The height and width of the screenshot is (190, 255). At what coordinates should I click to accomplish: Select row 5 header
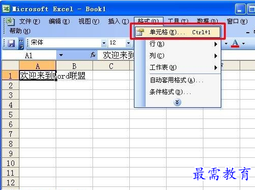tap(10, 114)
